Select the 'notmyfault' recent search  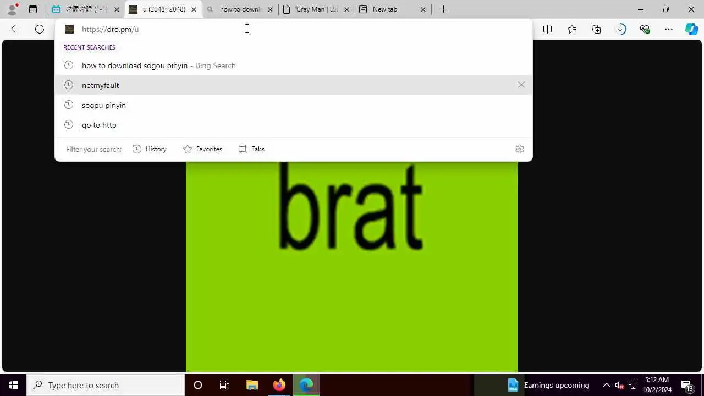tap(294, 85)
